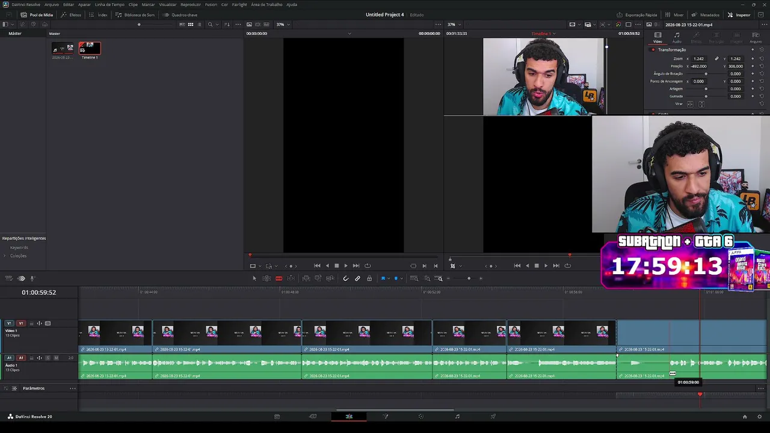This screenshot has height=433, width=770.
Task: Select the Timeline 1 thumbnail in media pool
Action: 90,49
